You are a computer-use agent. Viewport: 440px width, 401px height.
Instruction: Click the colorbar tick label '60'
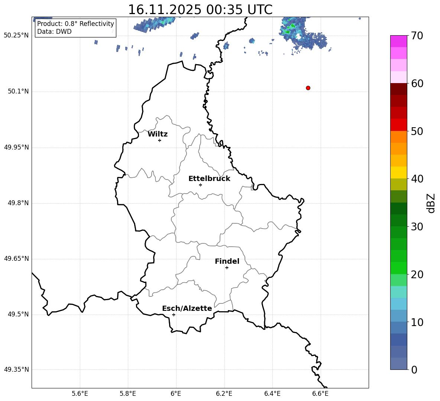tap(417, 83)
